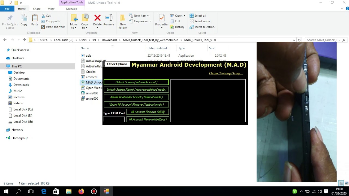349x196 pixels.
Task: Go back in Explorer navigation
Action: pos(5,40)
